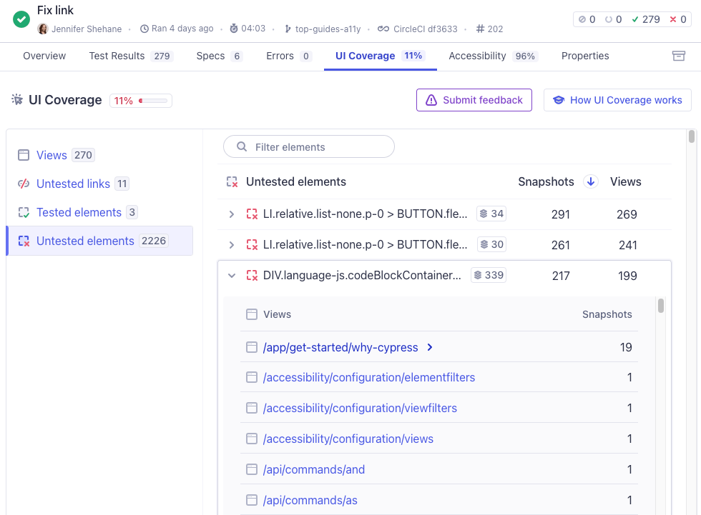This screenshot has height=515, width=701.
Task: Collapse the DIV.language-js.codeBlockContainer row
Action: tap(231, 275)
